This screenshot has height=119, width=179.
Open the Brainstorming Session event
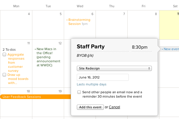[79, 22]
